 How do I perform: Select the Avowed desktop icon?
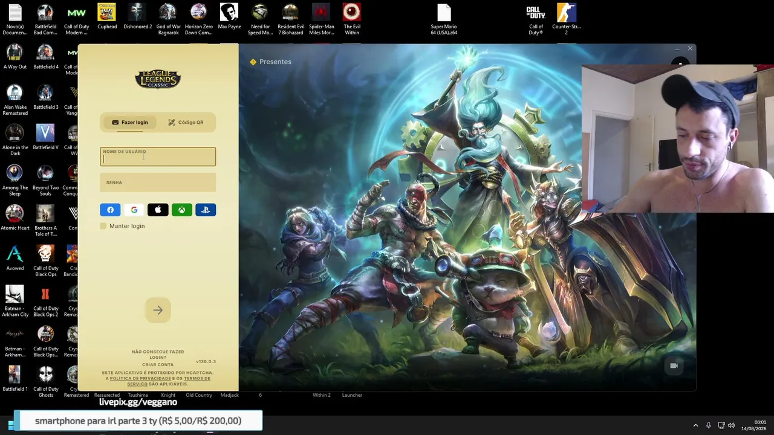point(15,259)
